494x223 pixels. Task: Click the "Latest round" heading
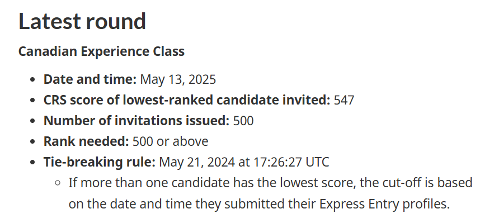click(x=82, y=21)
